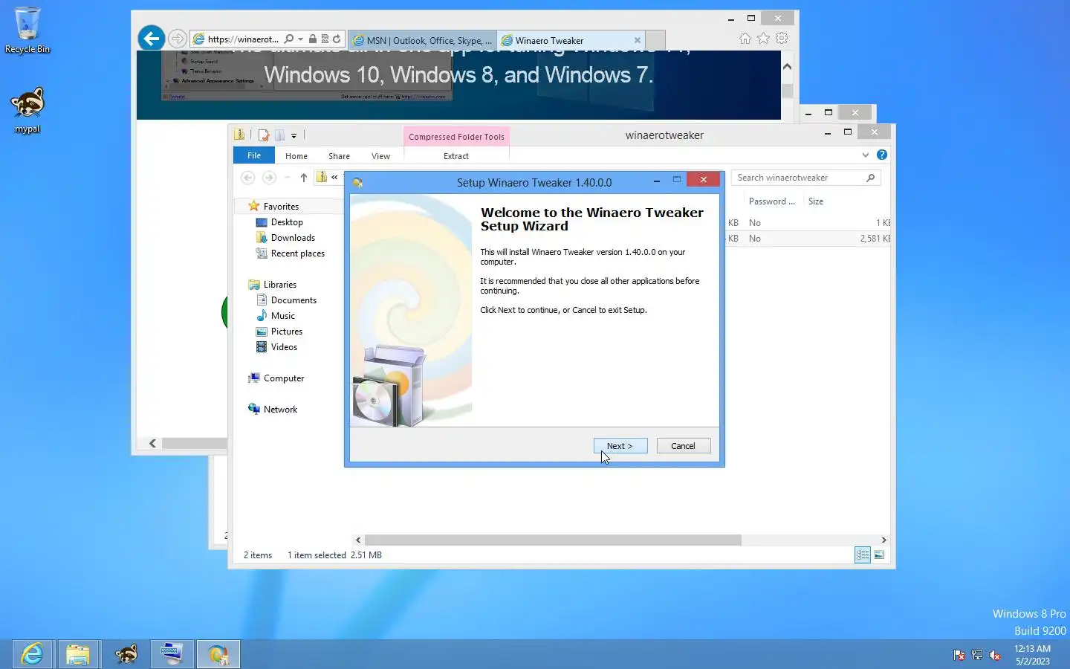Open the Customize Quick Access Toolbar dropdown

click(x=294, y=136)
